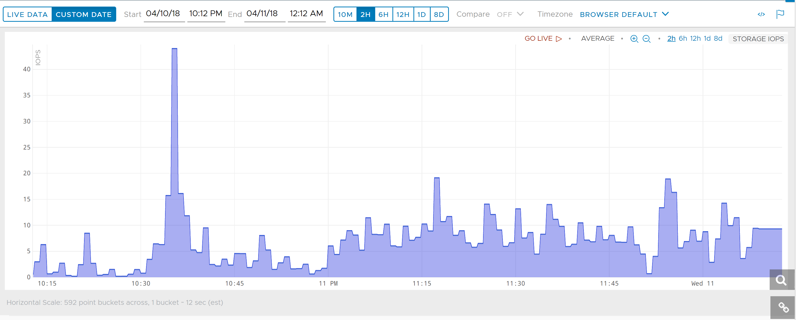The width and height of the screenshot is (796, 320).
Task: Select CUSTOM DATE mode
Action: [x=84, y=14]
